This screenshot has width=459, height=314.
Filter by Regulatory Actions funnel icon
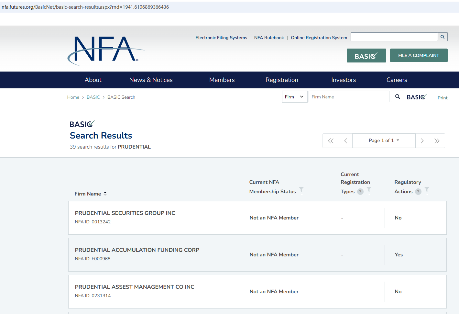click(x=427, y=189)
